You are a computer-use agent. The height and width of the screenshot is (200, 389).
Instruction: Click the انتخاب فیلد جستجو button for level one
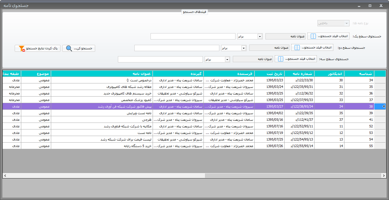328,36
